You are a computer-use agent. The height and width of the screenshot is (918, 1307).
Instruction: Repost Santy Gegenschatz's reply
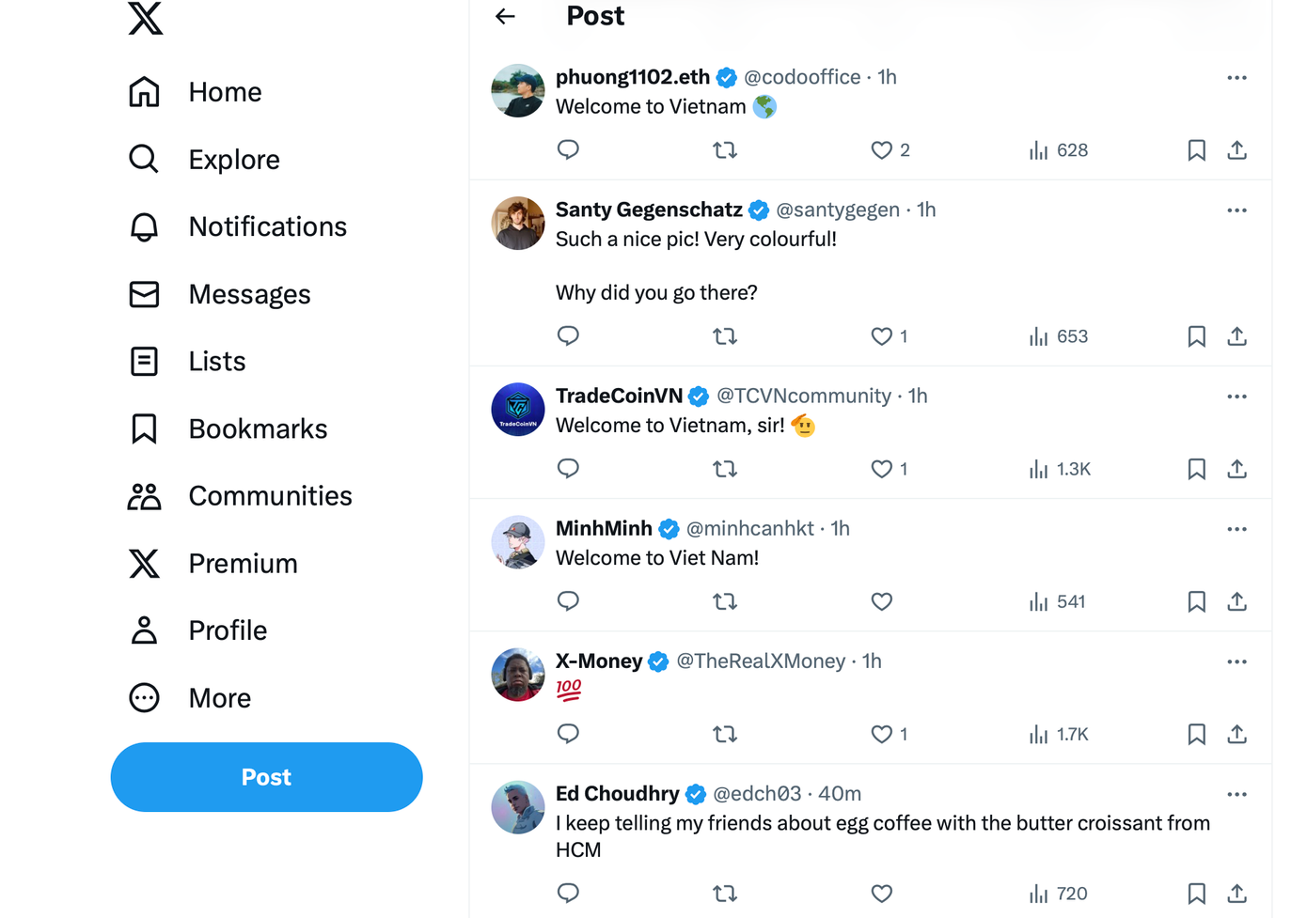(725, 336)
